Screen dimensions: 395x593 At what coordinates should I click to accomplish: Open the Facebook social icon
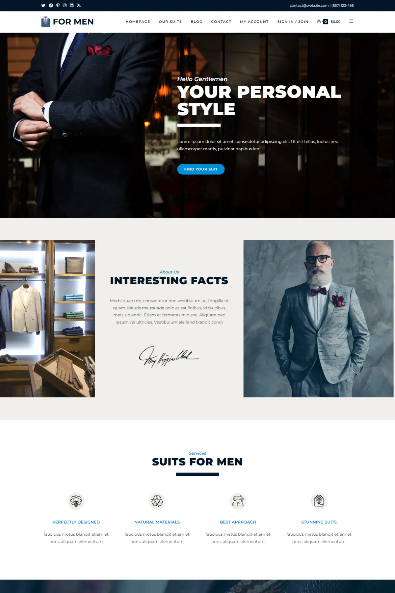pyautogui.click(x=51, y=6)
